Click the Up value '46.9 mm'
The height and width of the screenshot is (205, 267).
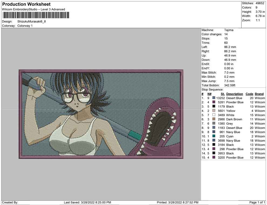click(x=230, y=55)
